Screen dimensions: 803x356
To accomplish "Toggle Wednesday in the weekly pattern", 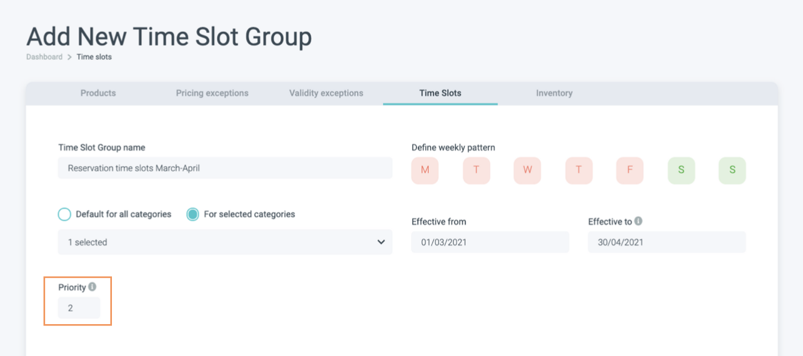I will (527, 171).
